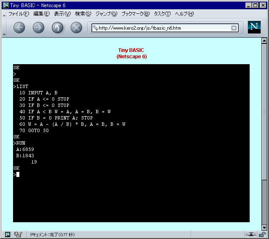Viewport: 269px width, 239px height.
Task: Click the blinking cursor prompt line
Action: point(16,174)
